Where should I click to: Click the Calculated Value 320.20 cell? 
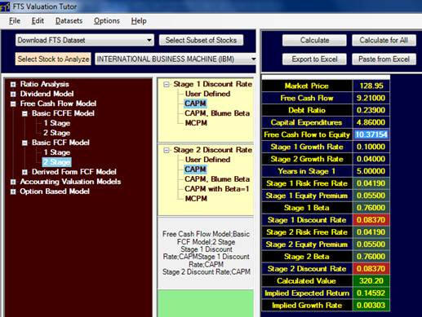(x=371, y=281)
